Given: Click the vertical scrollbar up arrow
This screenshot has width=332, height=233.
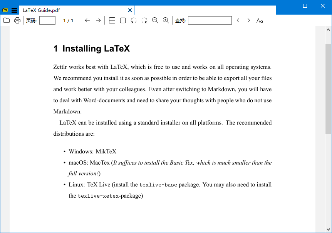Looking at the screenshot, I should point(329,30).
